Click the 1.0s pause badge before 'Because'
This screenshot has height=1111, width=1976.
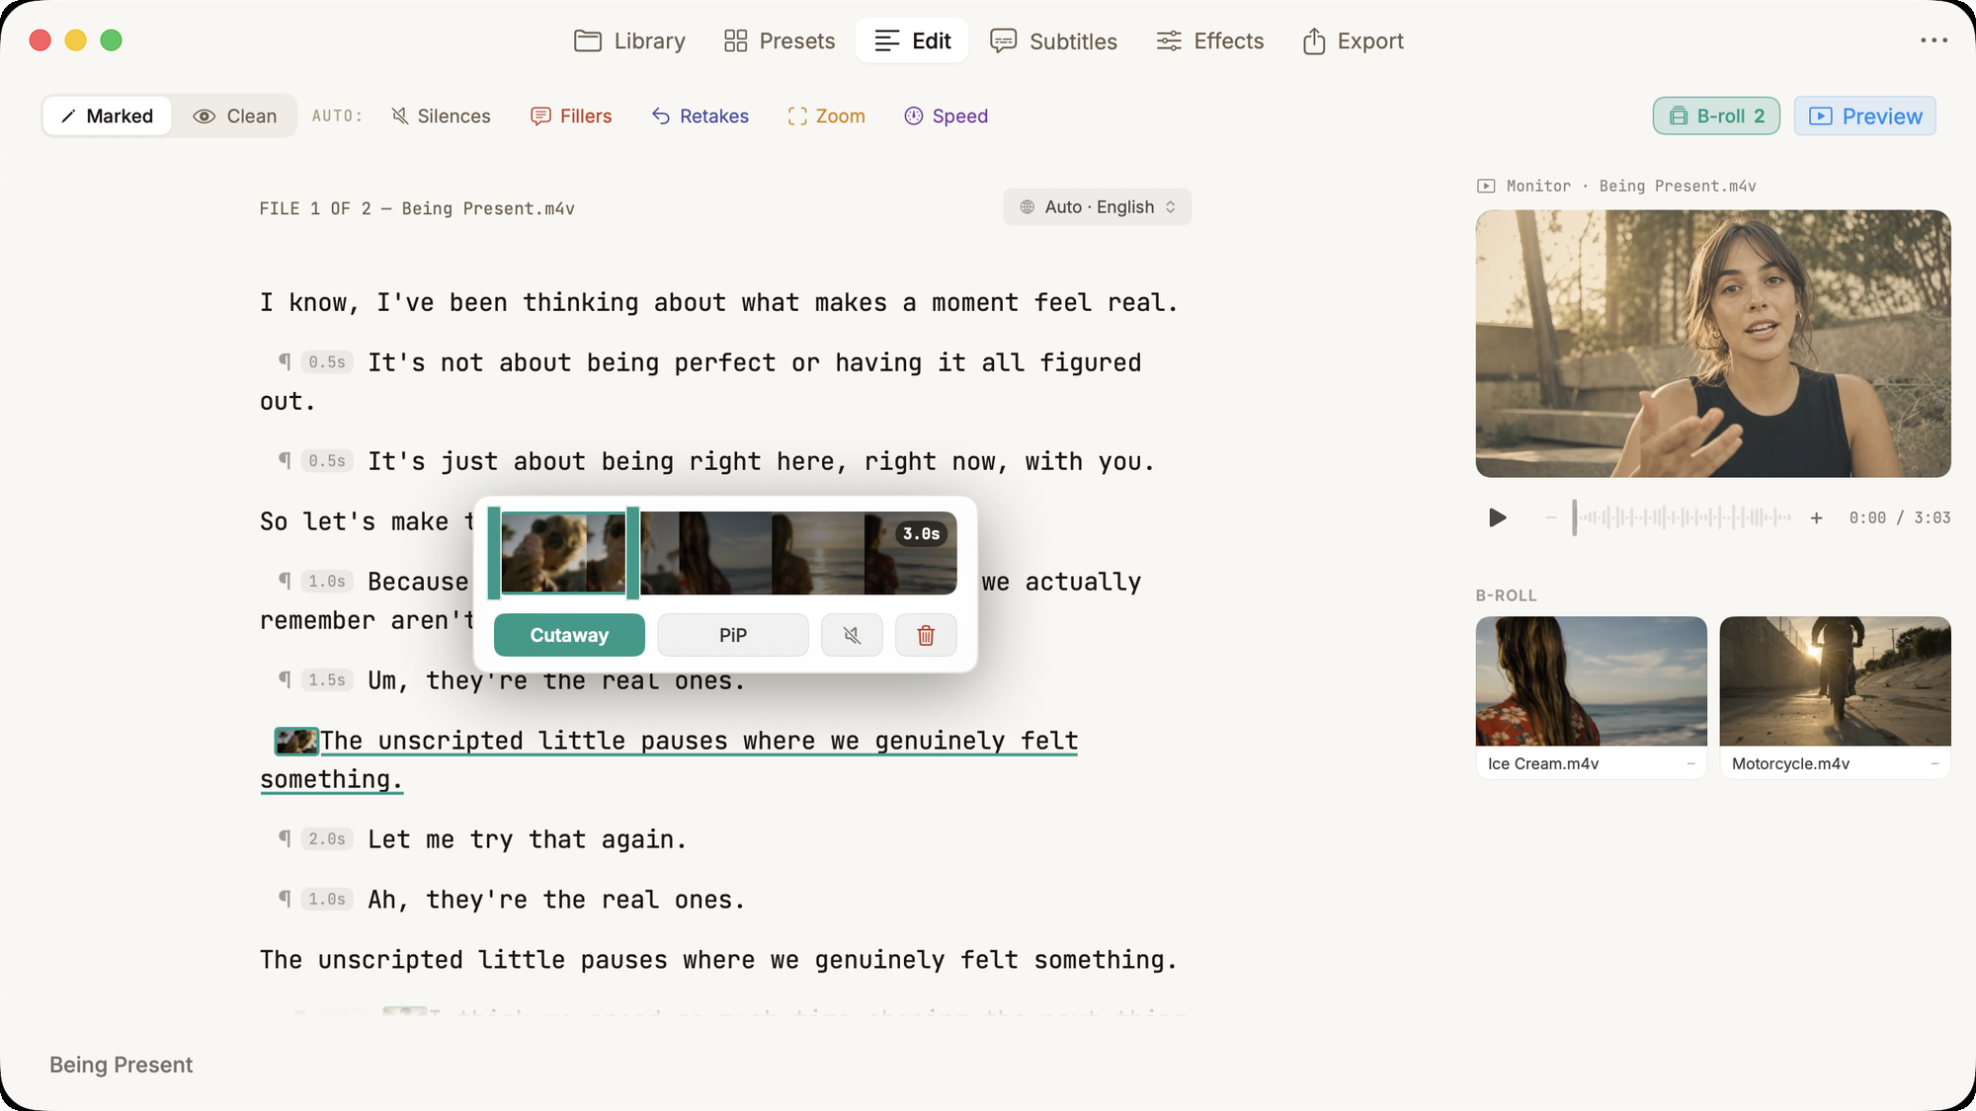coord(327,582)
